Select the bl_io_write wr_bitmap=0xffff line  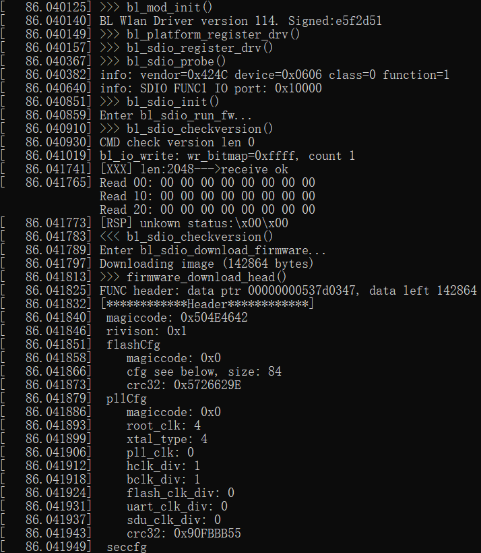pyautogui.click(x=227, y=156)
